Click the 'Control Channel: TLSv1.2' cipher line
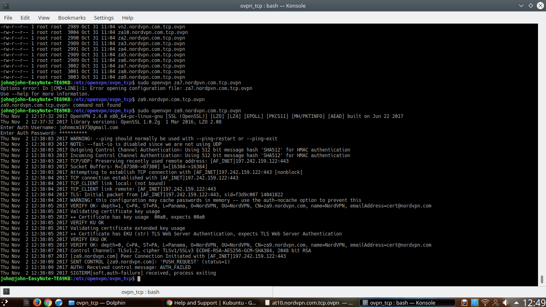Screen dimensions: 546x307 pos(155,251)
